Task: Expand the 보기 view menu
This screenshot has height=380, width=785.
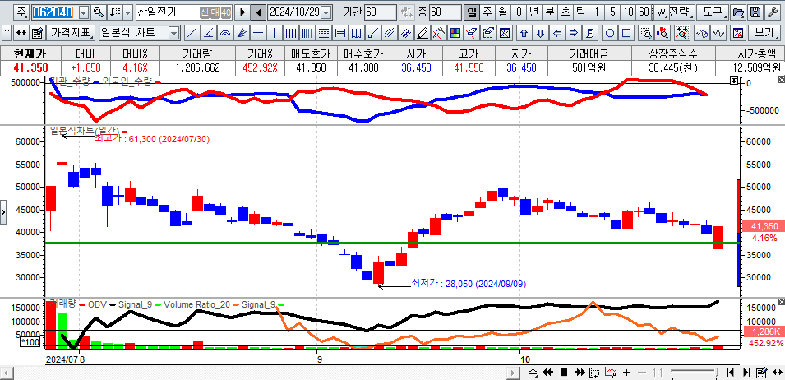Action: coord(765,34)
